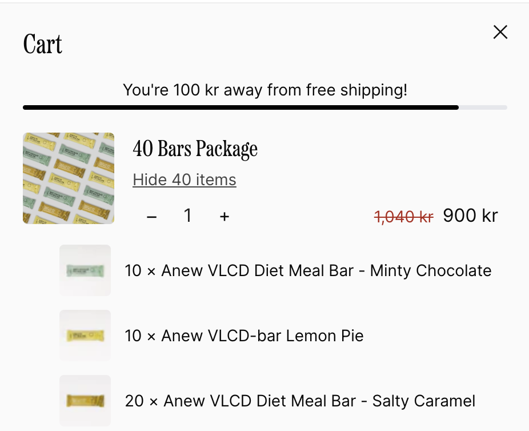Open 40 Bars Package title
This screenshot has height=431, width=529.
[195, 149]
